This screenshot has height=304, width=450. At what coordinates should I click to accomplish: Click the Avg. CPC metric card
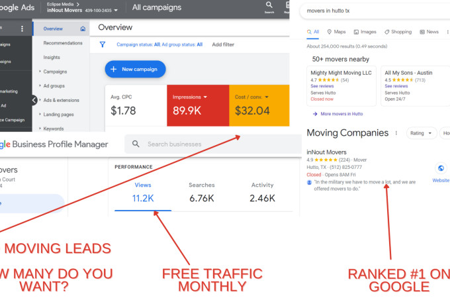[x=136, y=105]
